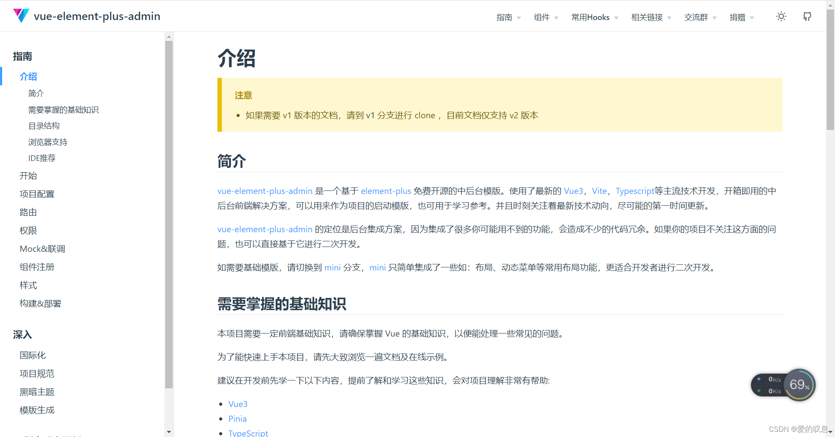Click the vue-element-plus-admin logo
The height and width of the screenshot is (437, 835).
click(87, 16)
